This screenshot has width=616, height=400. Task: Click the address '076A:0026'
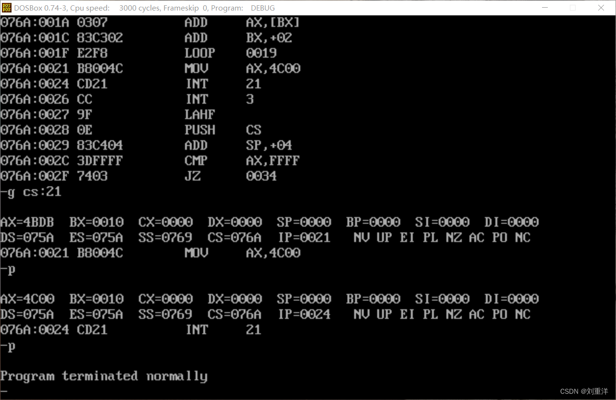(35, 99)
